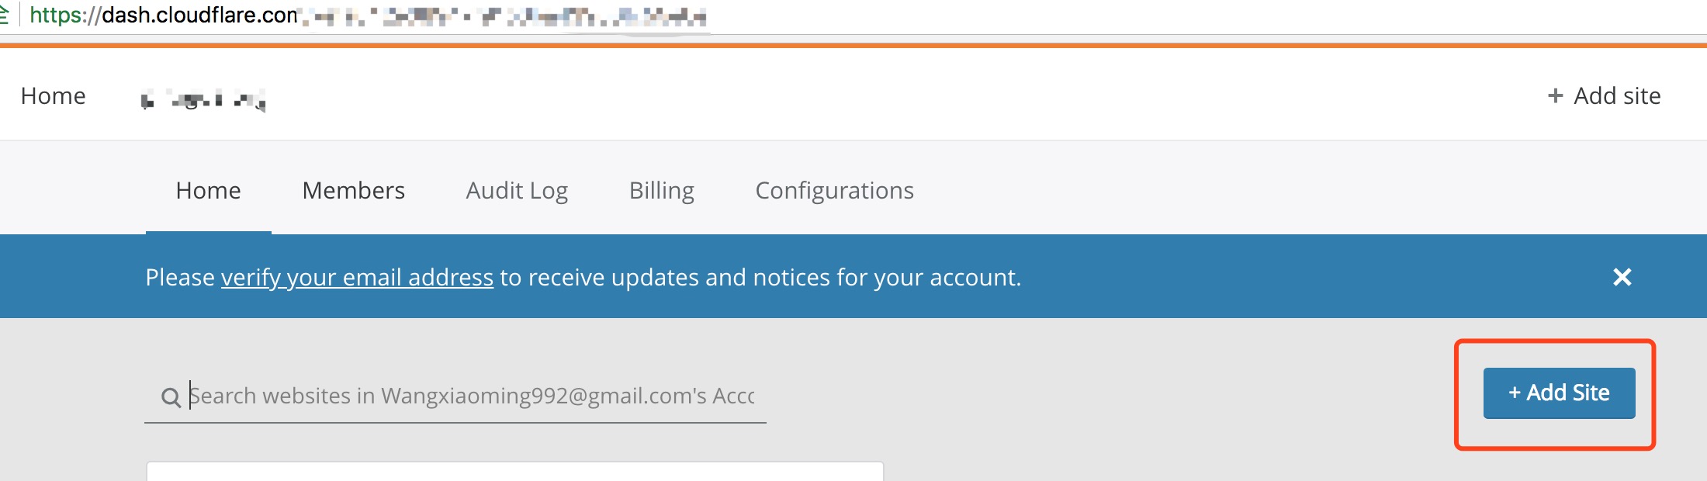Image resolution: width=1707 pixels, height=481 pixels.
Task: Dismiss the email verification banner with X
Action: tap(1622, 277)
